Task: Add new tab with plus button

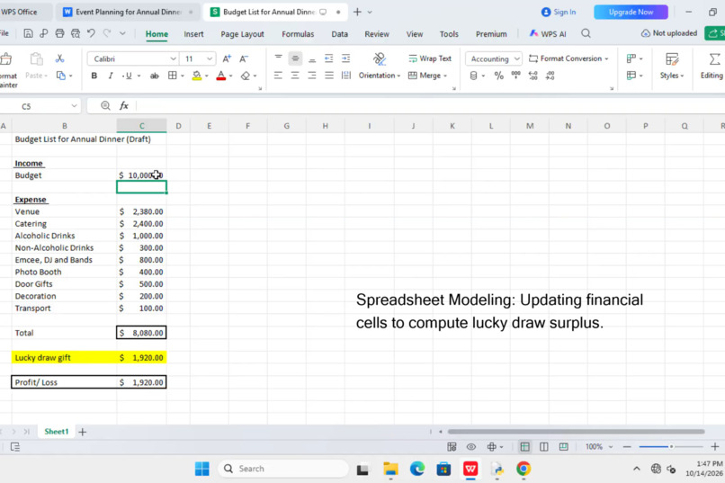Action: tap(357, 12)
